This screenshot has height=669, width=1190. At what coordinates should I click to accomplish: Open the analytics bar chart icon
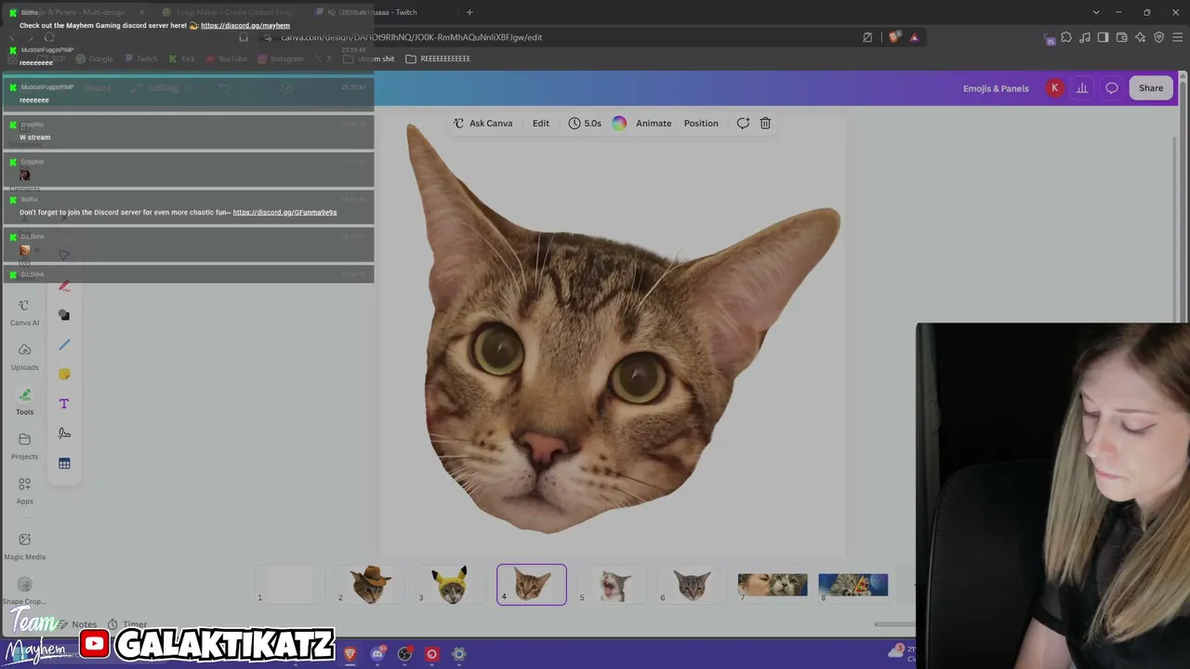coord(1082,88)
